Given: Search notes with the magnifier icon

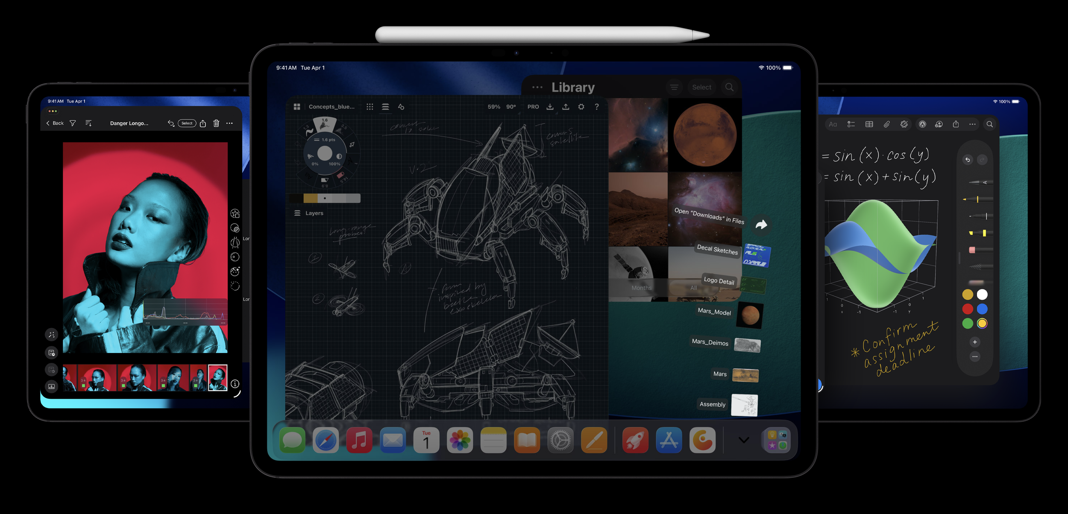Looking at the screenshot, I should (990, 124).
